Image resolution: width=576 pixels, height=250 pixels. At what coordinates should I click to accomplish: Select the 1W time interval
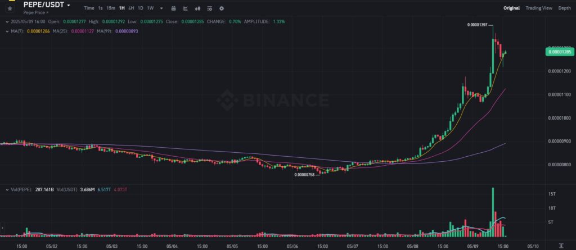point(150,8)
